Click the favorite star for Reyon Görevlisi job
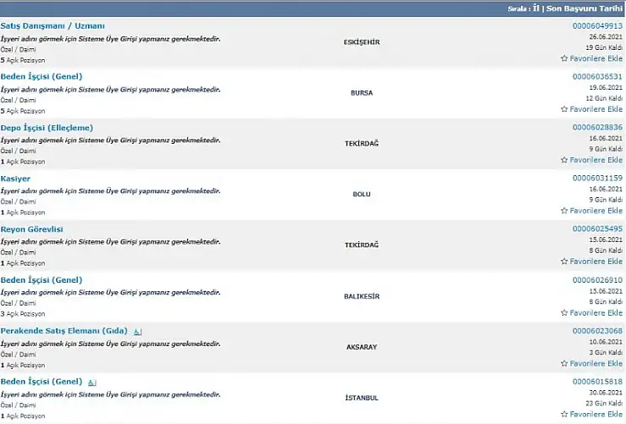 pyautogui.click(x=564, y=262)
